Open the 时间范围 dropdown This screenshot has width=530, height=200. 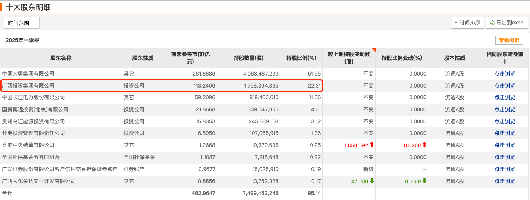[x=21, y=23]
